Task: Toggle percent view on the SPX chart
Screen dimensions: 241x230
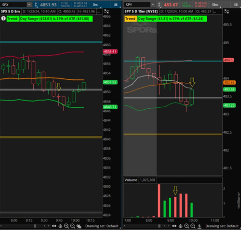Action: 79,226
